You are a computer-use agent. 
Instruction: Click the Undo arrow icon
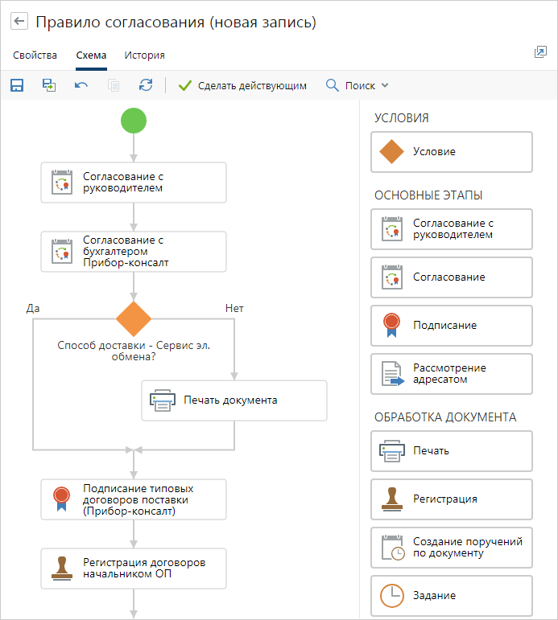click(x=81, y=85)
